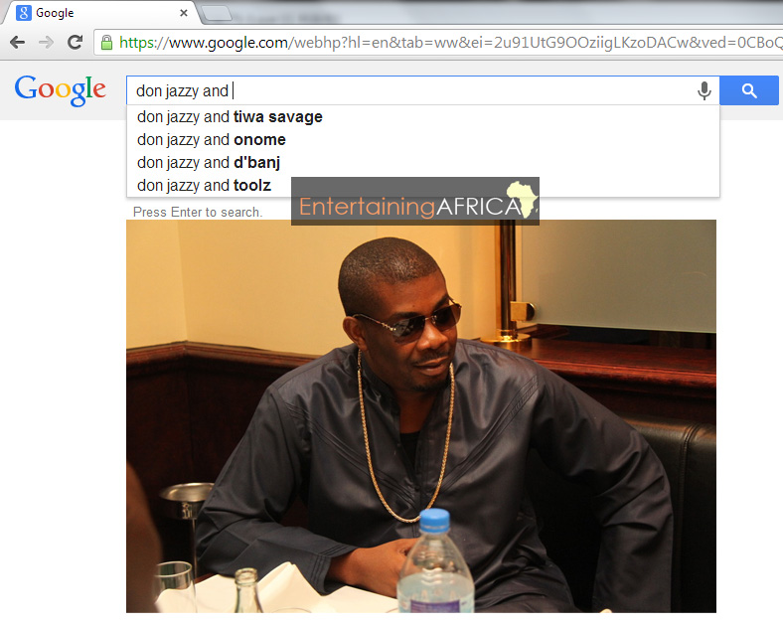Focus the address bar URL
Screen dimensions: 783x627
point(447,42)
